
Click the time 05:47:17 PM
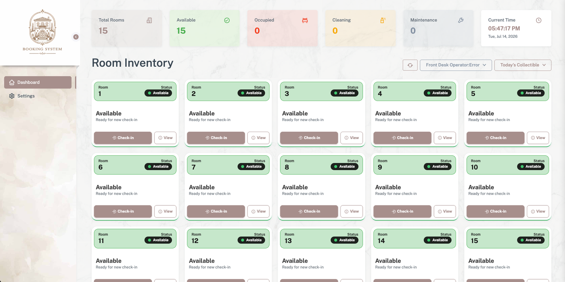[504, 28]
